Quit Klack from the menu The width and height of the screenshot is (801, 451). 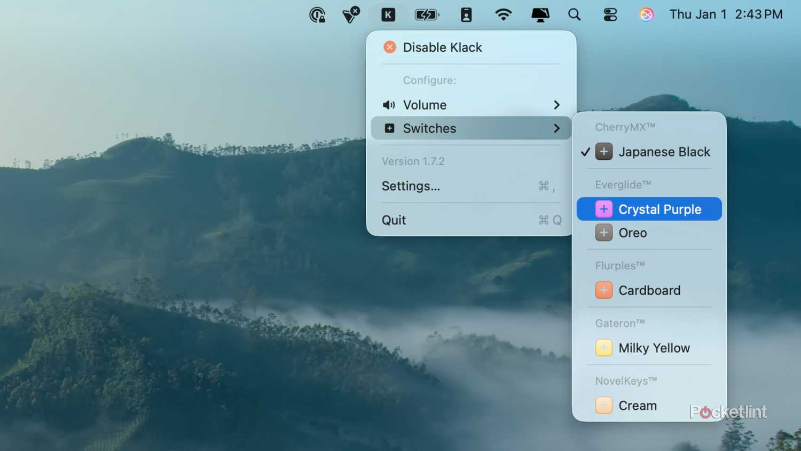(x=394, y=220)
